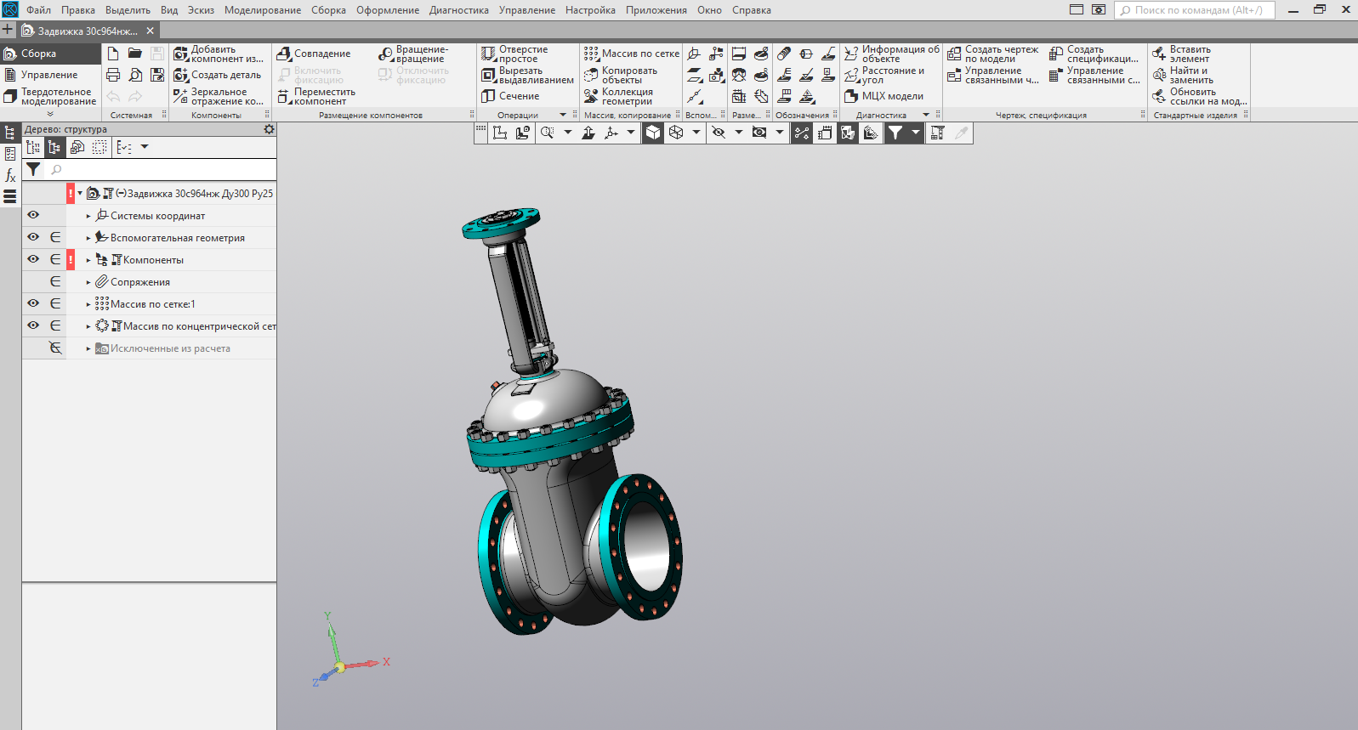Click the greyed eyedropper icon in view toolbar
1358x730 pixels.
[961, 133]
